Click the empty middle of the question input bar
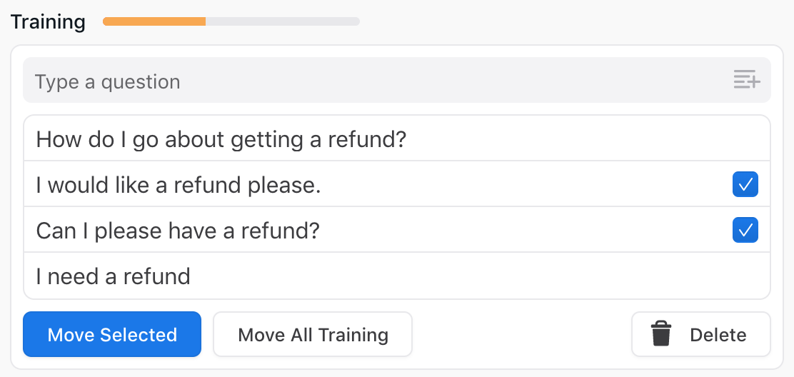Viewport: 794px width, 377px height. (x=428, y=81)
